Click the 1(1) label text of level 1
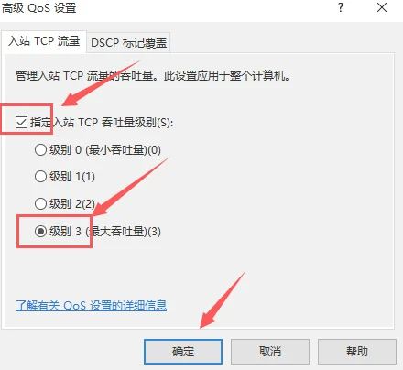The image size is (403, 370). [85, 177]
